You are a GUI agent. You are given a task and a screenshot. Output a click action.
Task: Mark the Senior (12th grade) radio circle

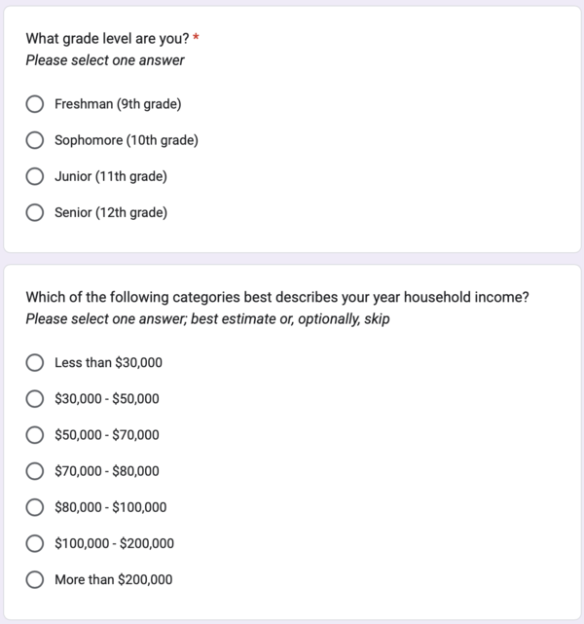(x=35, y=212)
